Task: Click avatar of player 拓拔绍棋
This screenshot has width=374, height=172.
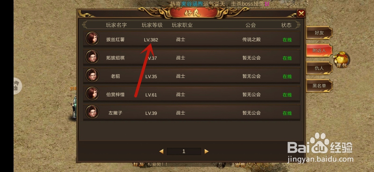Action: 92,57
